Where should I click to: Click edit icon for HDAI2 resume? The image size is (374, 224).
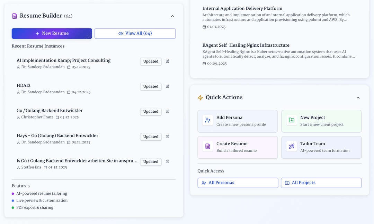[x=168, y=86]
